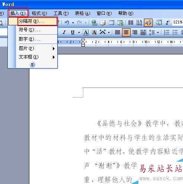Toggle the Document Map magnifier icon
The image size is (183, 184).
(159, 23)
